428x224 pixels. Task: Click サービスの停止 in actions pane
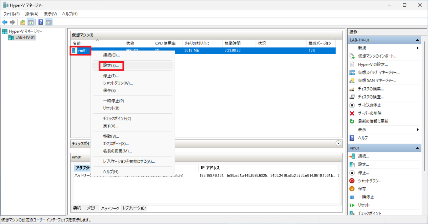(370, 105)
